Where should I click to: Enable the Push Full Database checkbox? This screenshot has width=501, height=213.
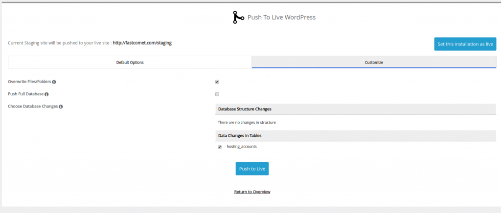pos(217,94)
